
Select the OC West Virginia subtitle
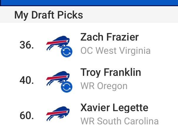(x=116, y=51)
